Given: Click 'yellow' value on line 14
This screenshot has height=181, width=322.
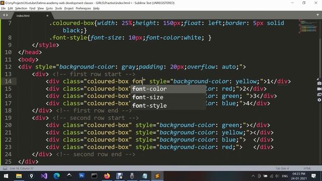Looking at the screenshot, I should coord(246,81).
